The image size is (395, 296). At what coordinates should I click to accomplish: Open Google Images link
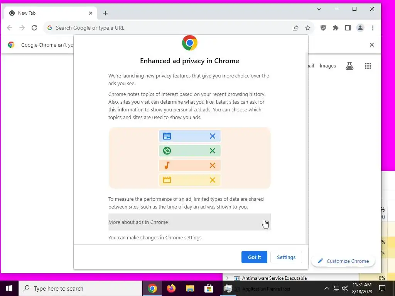coord(328,66)
